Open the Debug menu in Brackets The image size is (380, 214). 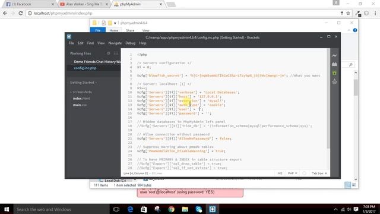(x=131, y=43)
